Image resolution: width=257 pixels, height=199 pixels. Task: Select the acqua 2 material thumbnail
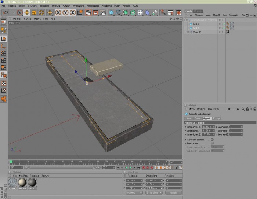coord(12,184)
